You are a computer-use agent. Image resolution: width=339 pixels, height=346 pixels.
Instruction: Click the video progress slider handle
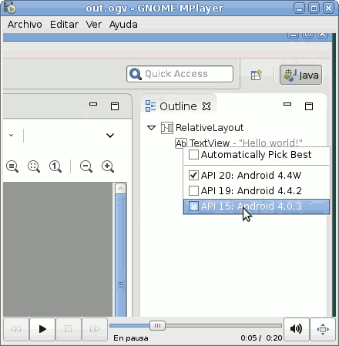157,326
